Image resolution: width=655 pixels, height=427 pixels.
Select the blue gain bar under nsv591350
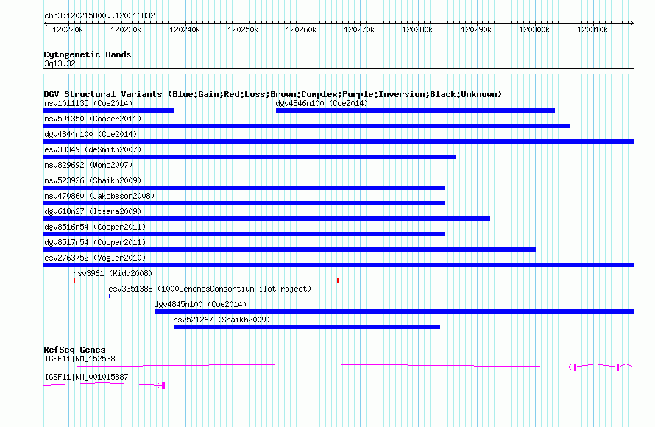(307, 126)
